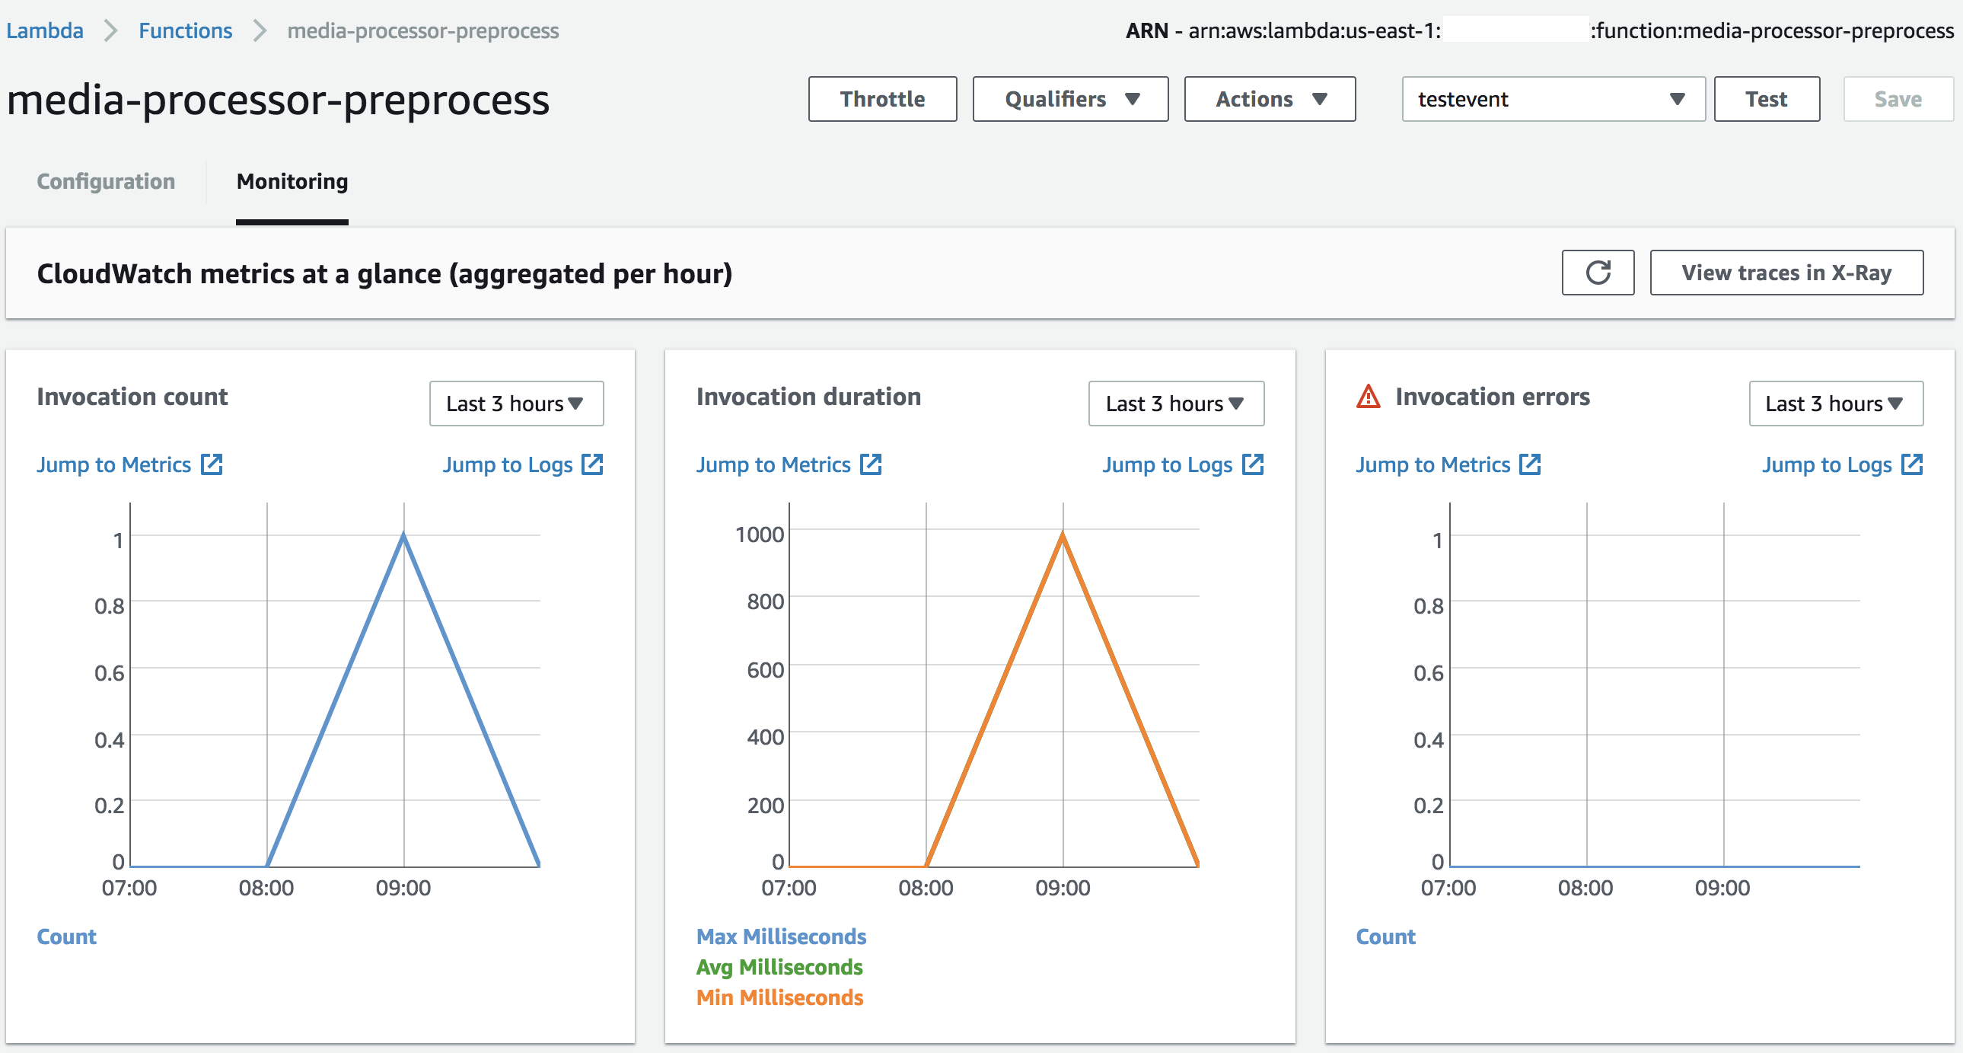This screenshot has height=1053, width=1963.
Task: Jump to Metrics for Invocation errors
Action: tap(1432, 464)
